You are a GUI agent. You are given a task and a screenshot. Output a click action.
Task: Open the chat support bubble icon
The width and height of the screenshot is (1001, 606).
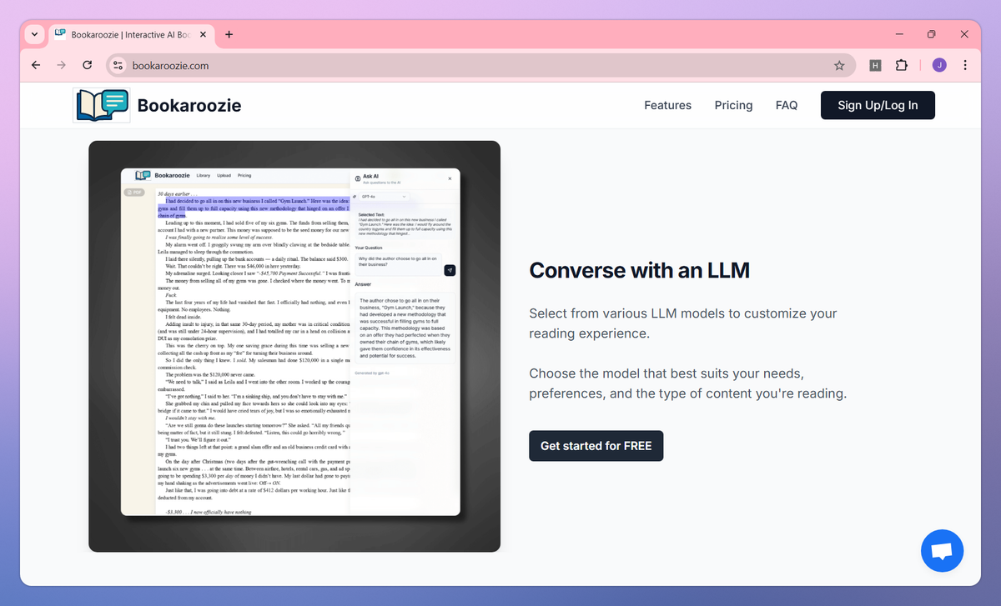pos(942,550)
